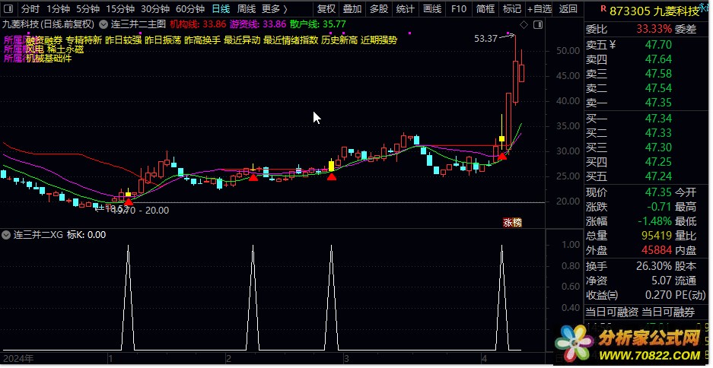Click the 买一 price 47.34

point(658,119)
